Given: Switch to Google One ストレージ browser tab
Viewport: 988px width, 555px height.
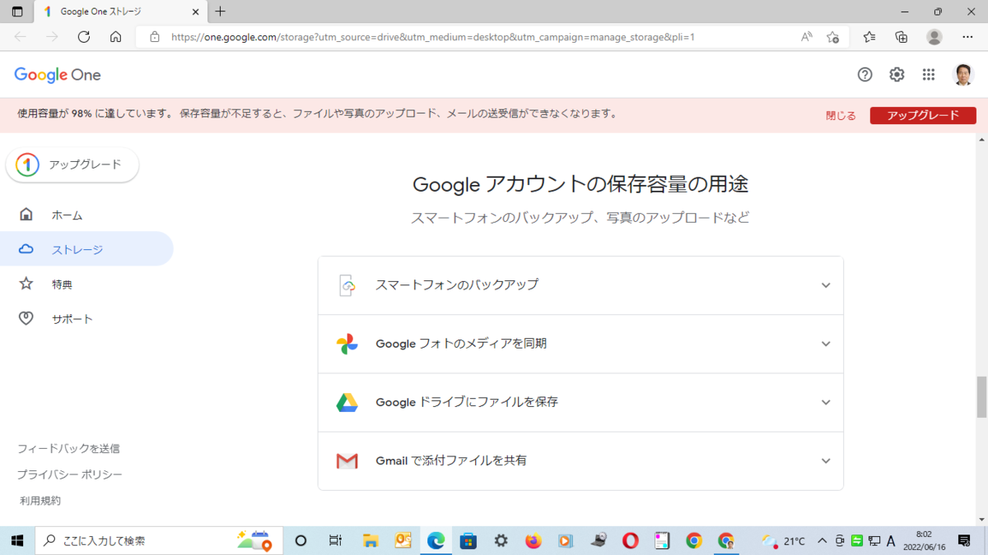Looking at the screenshot, I should coord(121,12).
